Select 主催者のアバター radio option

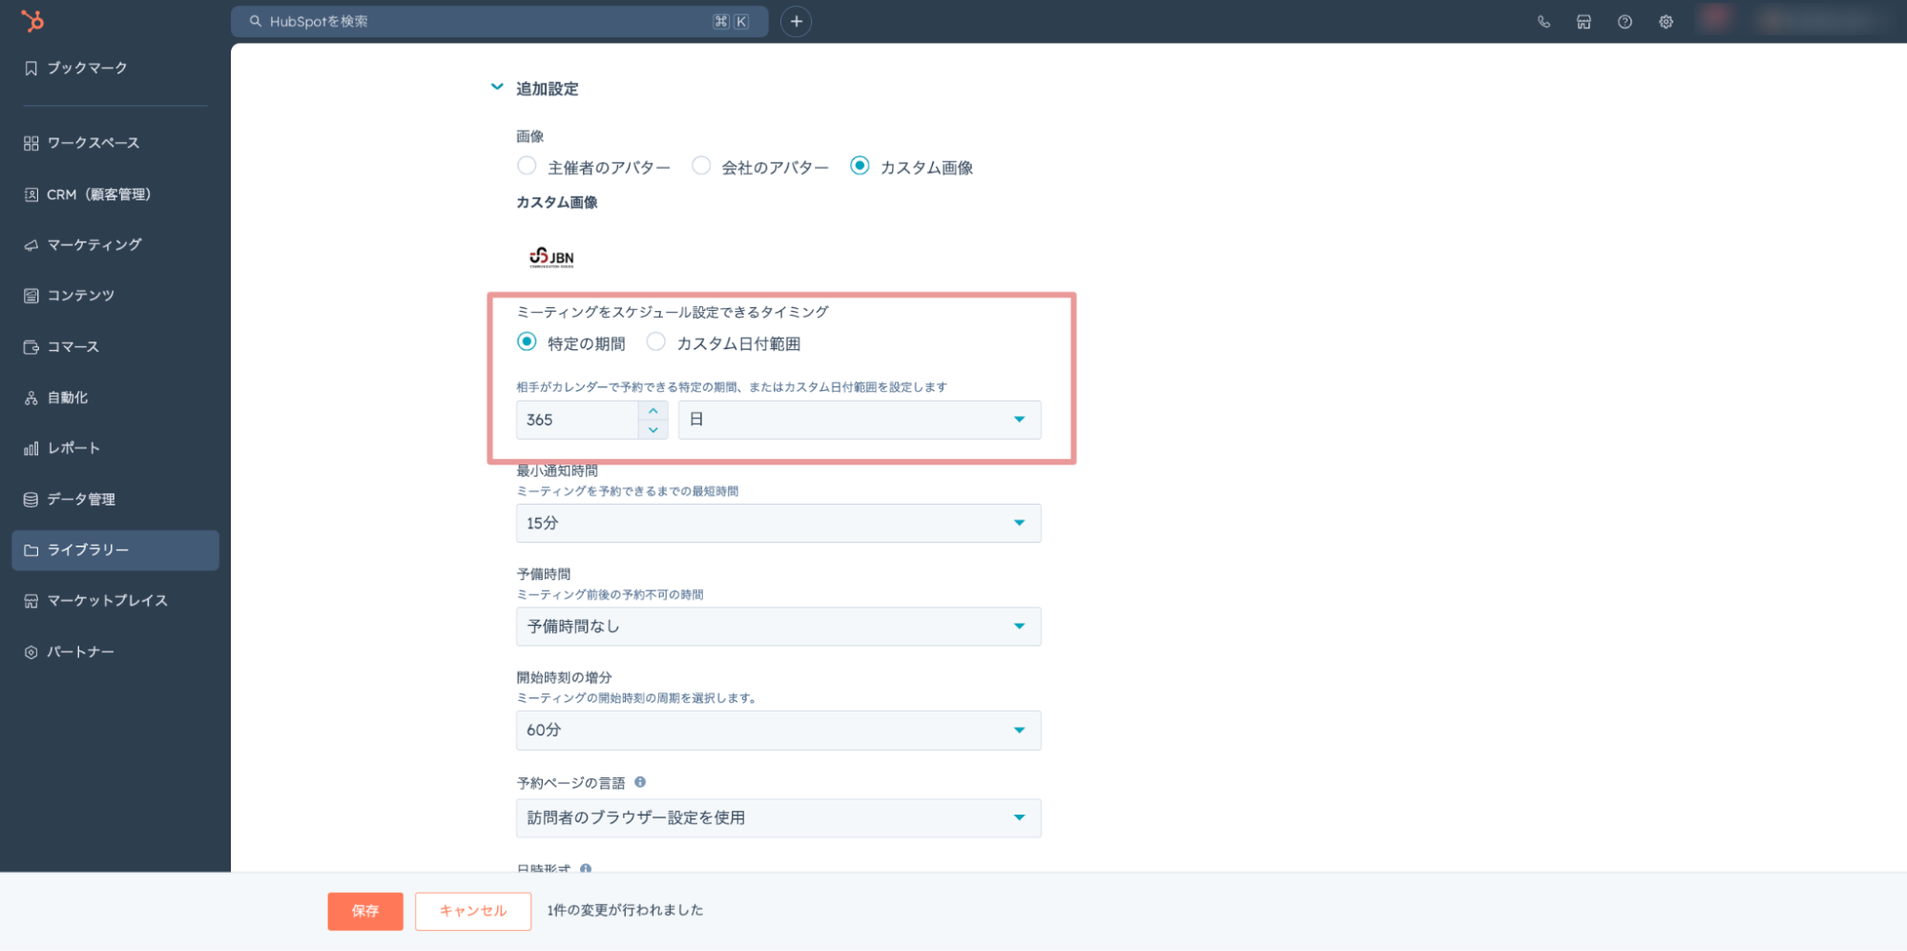(x=527, y=166)
